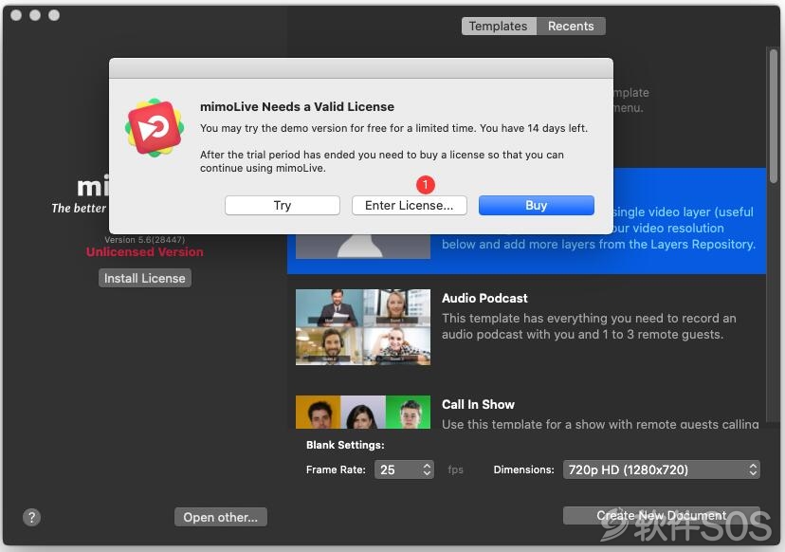Click the window's red close button
Image resolution: width=785 pixels, height=552 pixels.
tap(16, 15)
